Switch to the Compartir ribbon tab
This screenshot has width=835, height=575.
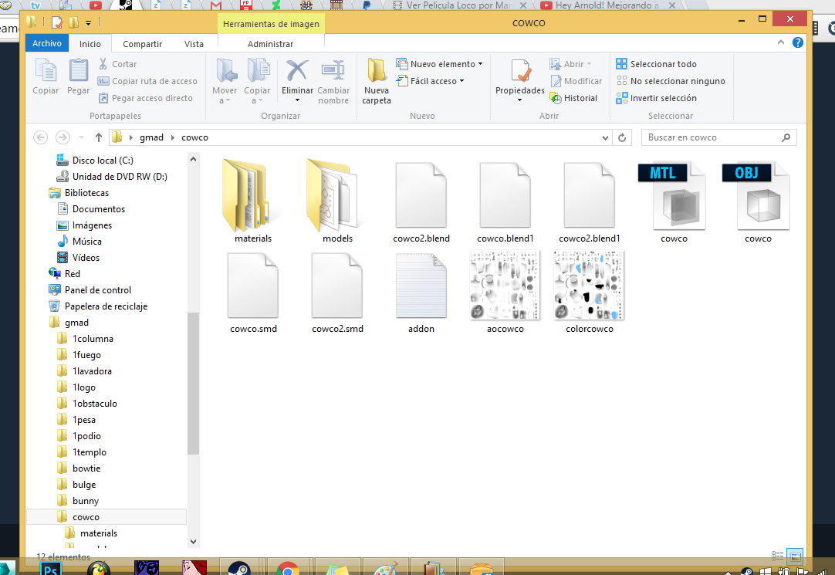point(142,44)
